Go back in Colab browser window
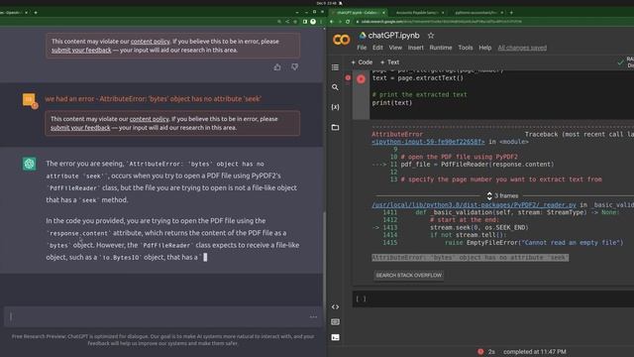Image resolution: width=634 pixels, height=357 pixels. 332,22
